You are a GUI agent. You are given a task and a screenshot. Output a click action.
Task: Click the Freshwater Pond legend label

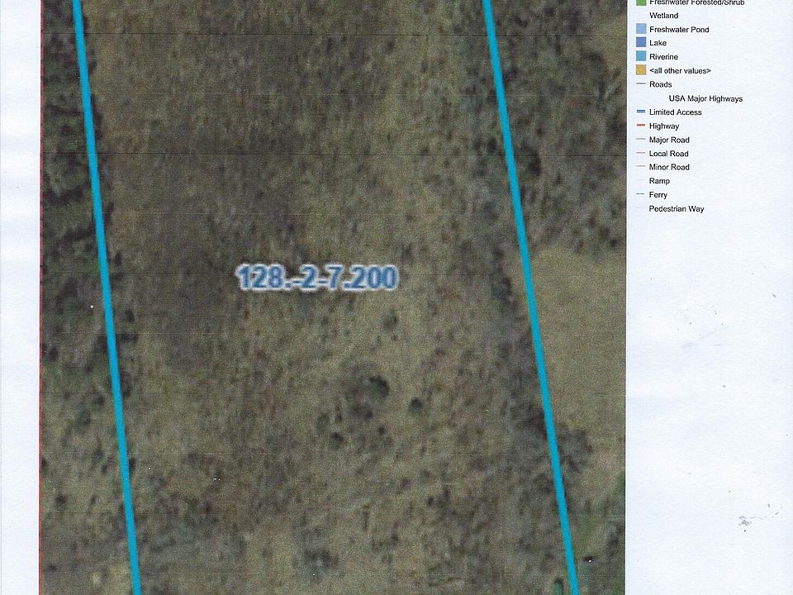tap(679, 30)
